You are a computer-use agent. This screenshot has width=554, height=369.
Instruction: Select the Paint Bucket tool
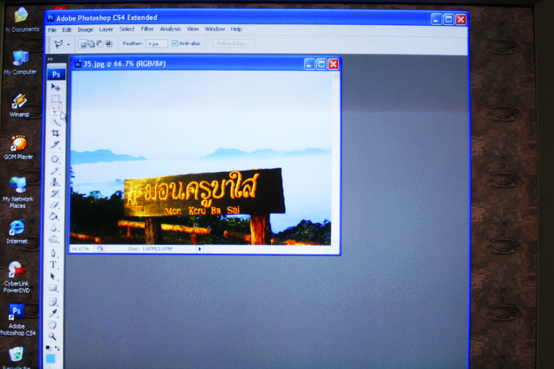(54, 216)
